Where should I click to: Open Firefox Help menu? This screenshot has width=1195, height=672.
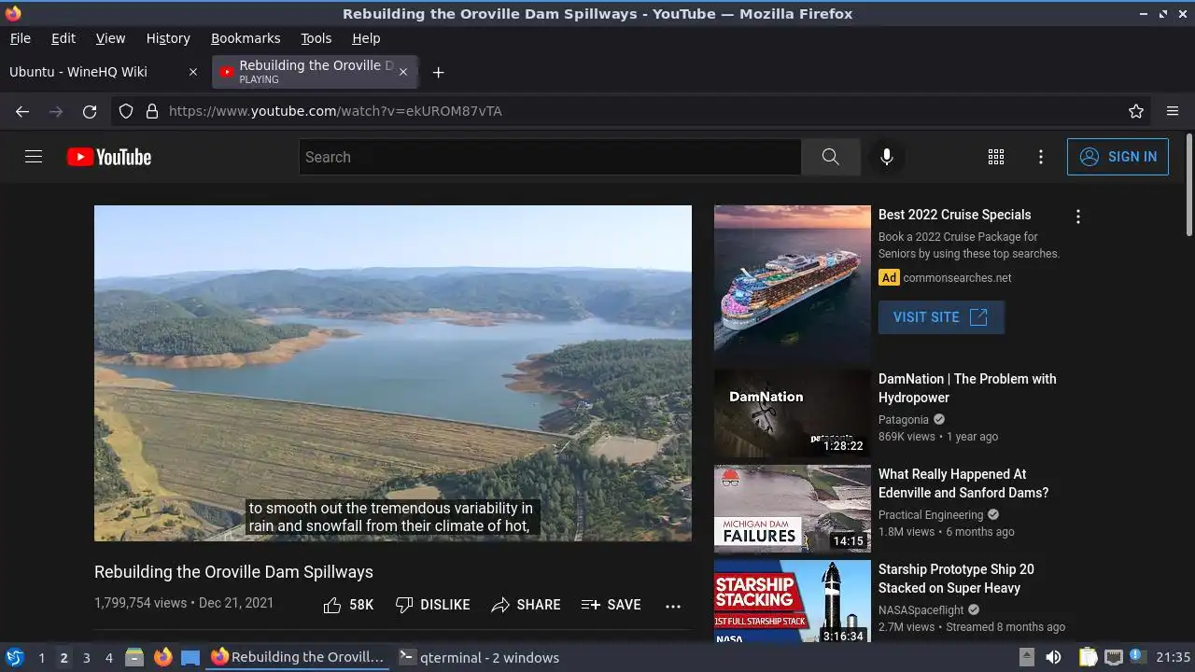click(x=366, y=38)
